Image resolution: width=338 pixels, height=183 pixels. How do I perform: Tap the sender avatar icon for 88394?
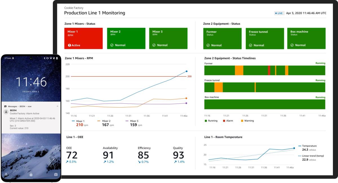pos(6,112)
